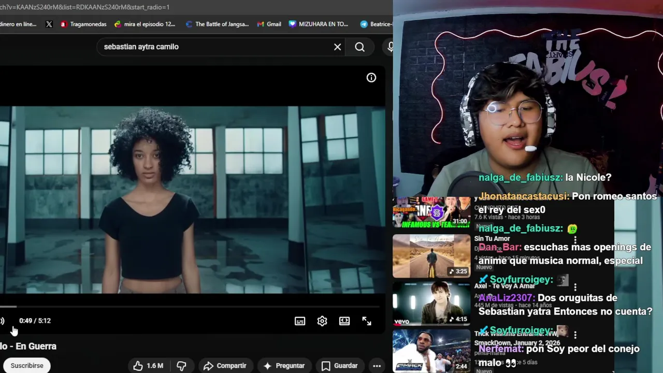Click the Compartir share button
The height and width of the screenshot is (373, 663).
point(225,366)
